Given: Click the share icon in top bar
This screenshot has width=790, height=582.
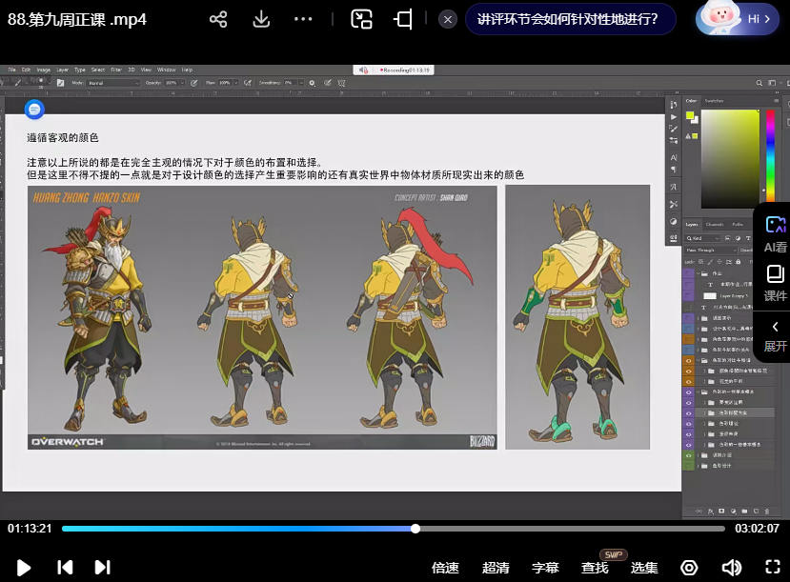Looking at the screenshot, I should (x=218, y=19).
